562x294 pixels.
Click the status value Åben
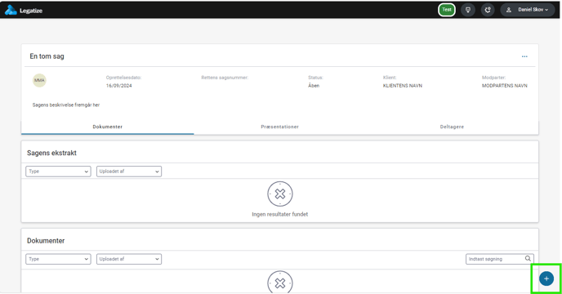tap(314, 86)
